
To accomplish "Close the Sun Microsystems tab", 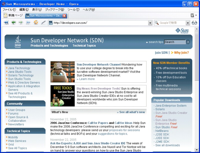I will click(64, 16).
